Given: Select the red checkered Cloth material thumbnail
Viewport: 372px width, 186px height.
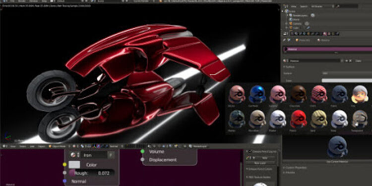Looking at the screenshot, I should (319, 94).
